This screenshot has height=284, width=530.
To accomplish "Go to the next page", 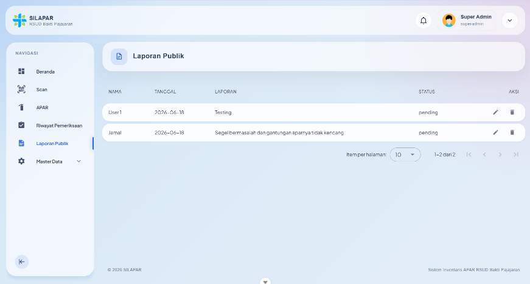I will point(500,154).
